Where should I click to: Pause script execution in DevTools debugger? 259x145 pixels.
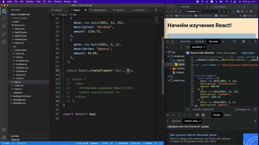tap(168, 115)
